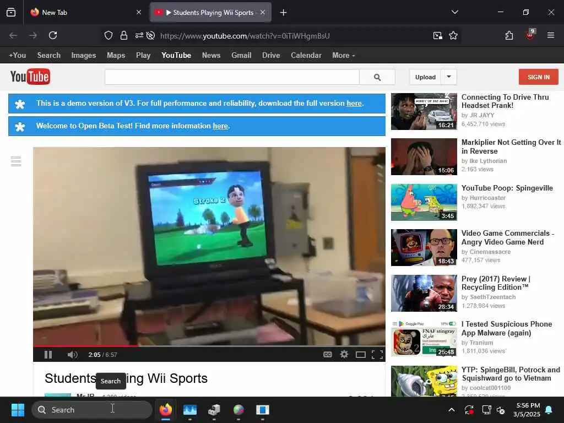Open picture-in-picture from the address bar
564x423 pixels.
coord(437,35)
